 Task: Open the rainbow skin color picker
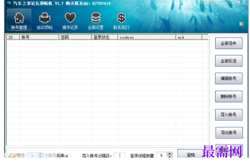[x=241, y=24]
